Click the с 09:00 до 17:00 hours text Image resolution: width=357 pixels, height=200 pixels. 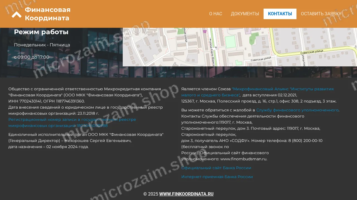32,57
